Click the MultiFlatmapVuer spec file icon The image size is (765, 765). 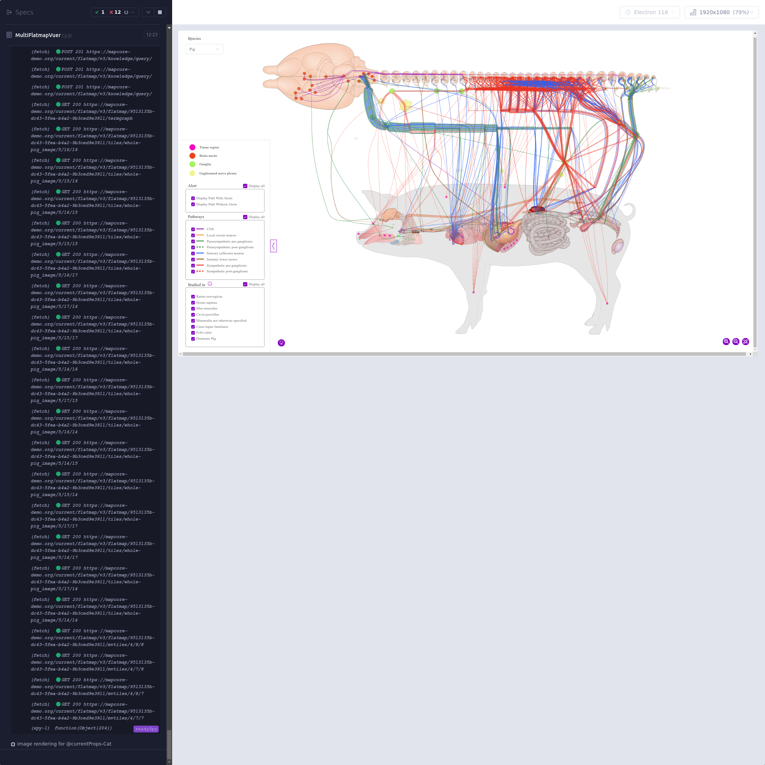click(9, 35)
